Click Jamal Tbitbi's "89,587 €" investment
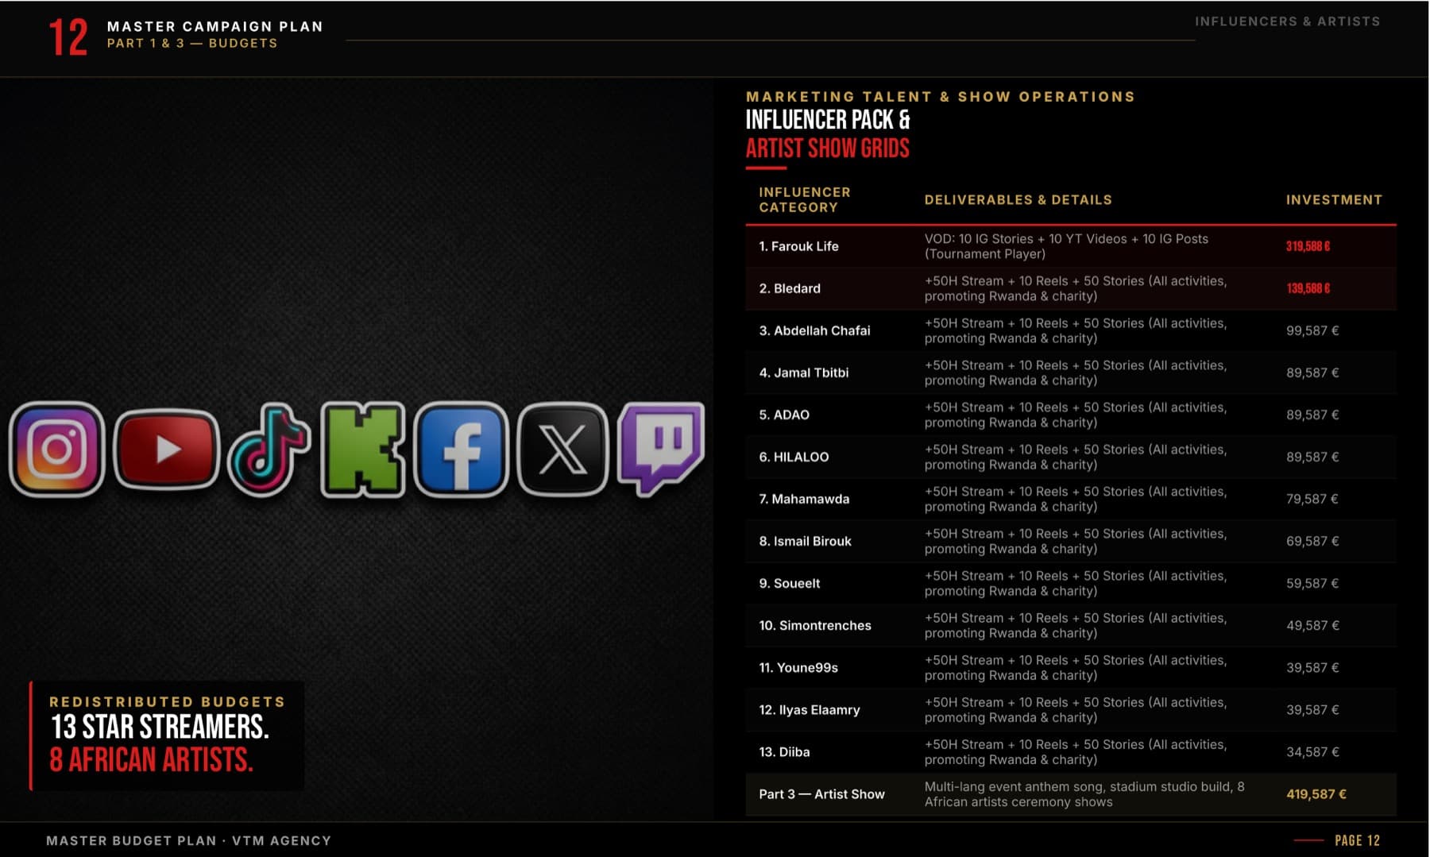The width and height of the screenshot is (1430, 857). tap(1312, 373)
